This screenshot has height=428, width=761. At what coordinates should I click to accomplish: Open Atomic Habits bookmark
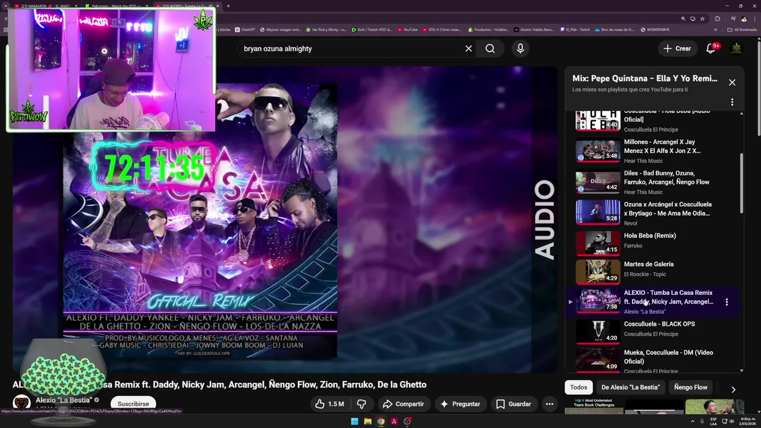pos(533,29)
